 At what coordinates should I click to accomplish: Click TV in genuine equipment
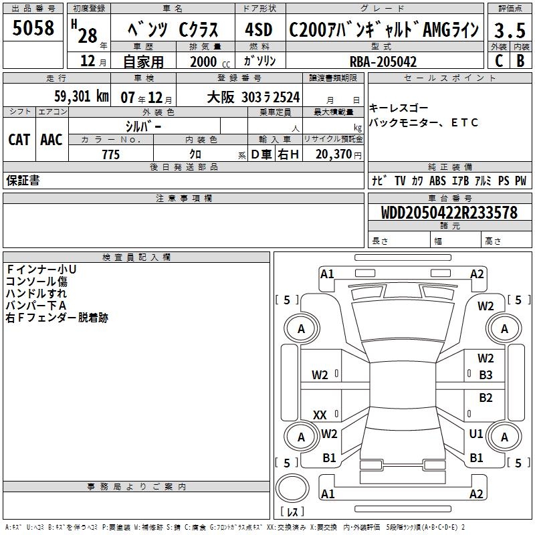tap(400, 181)
